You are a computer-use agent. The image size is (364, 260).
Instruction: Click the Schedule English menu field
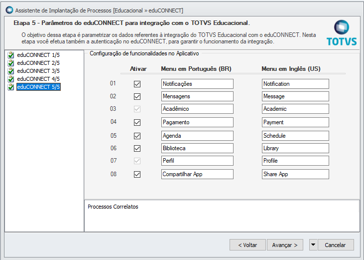[295, 136]
